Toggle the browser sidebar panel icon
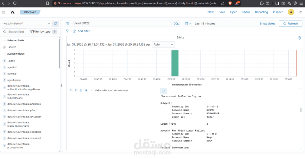Image resolution: width=305 pixels, height=159 pixels. point(277,3)
